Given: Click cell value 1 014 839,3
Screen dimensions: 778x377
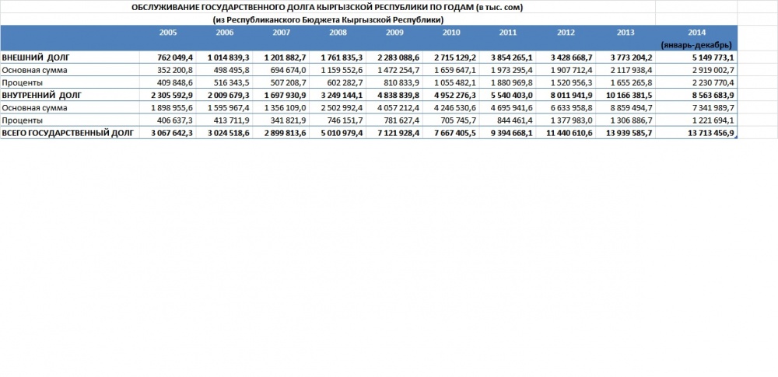Looking at the screenshot, I should (229, 58).
